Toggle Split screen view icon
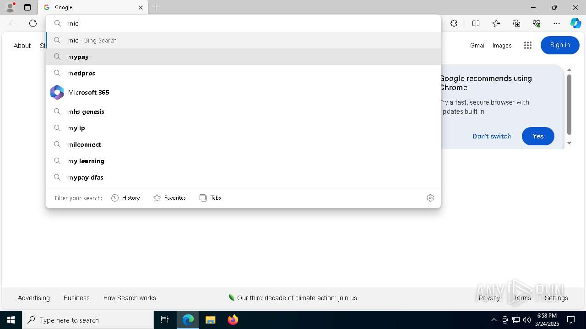586x329 pixels. click(x=476, y=23)
